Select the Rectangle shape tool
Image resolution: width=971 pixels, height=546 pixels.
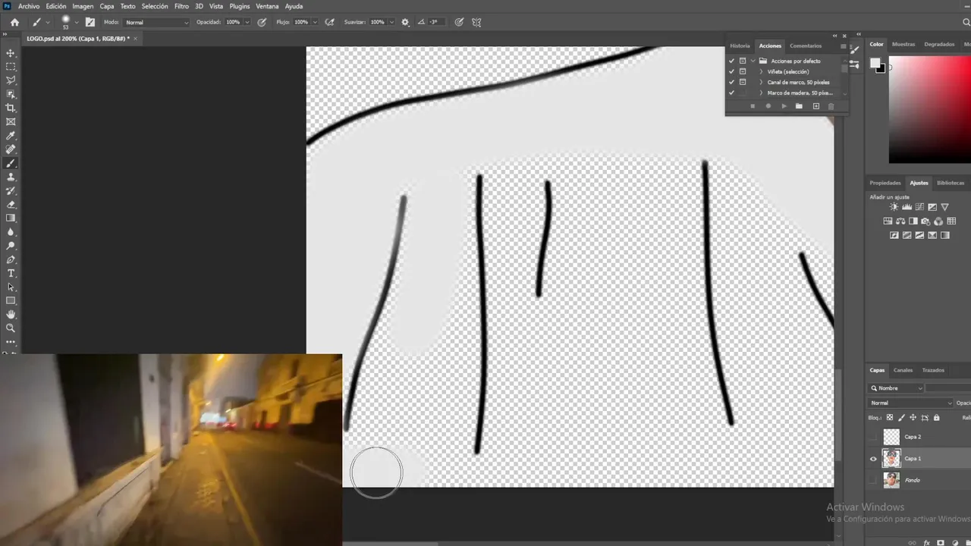pyautogui.click(x=11, y=300)
